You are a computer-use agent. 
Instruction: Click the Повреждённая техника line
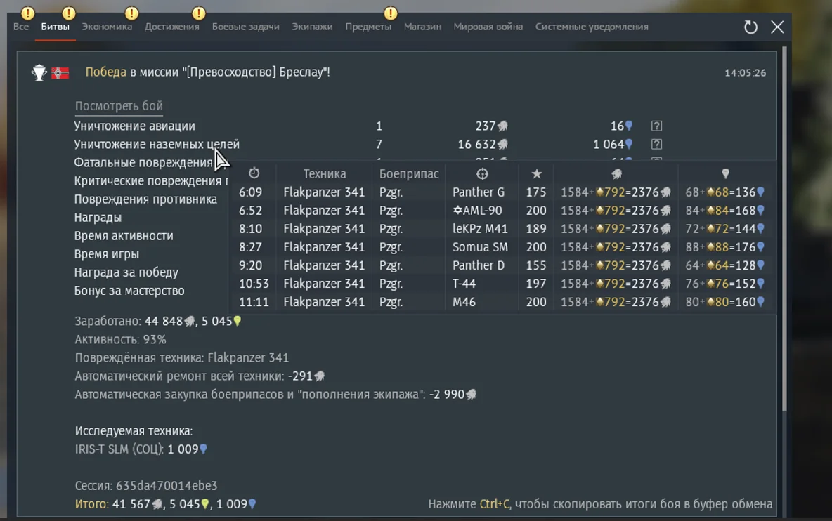click(181, 358)
